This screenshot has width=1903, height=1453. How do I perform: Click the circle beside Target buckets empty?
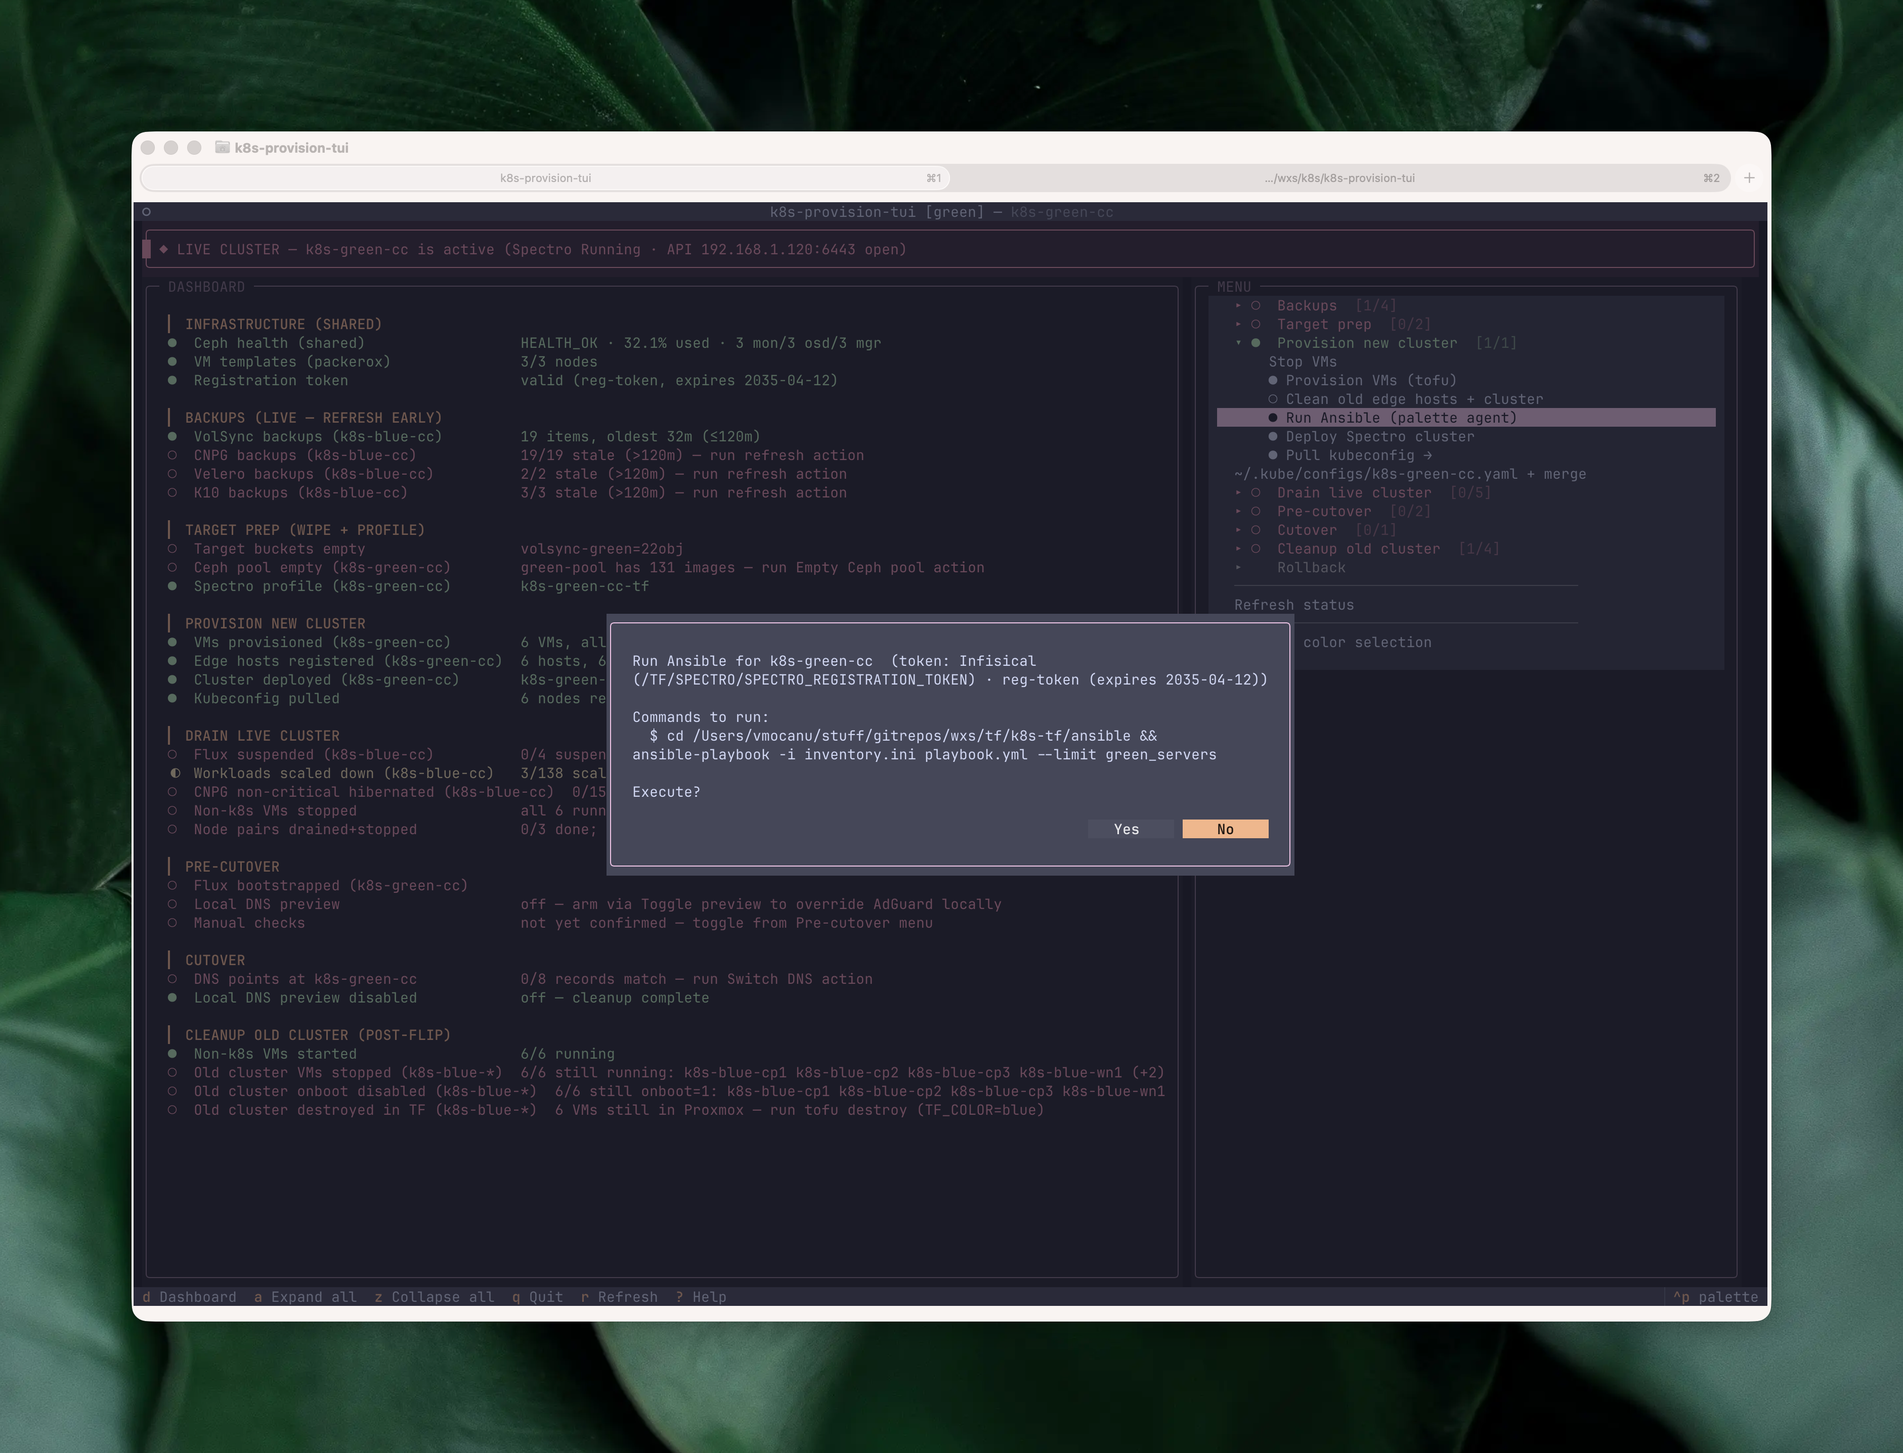[172, 549]
